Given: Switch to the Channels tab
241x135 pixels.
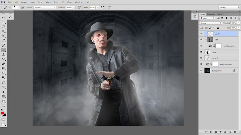Looking at the screenshot, I should [x=211, y=14].
